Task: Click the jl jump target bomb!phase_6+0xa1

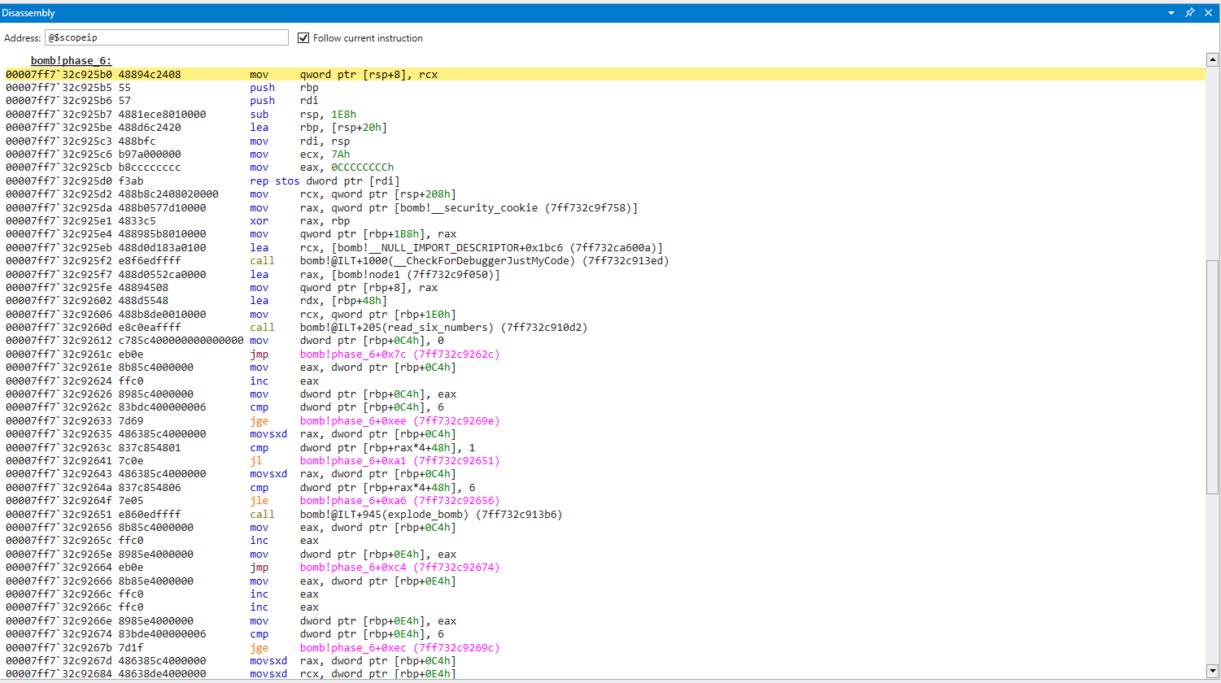Action: pos(399,461)
